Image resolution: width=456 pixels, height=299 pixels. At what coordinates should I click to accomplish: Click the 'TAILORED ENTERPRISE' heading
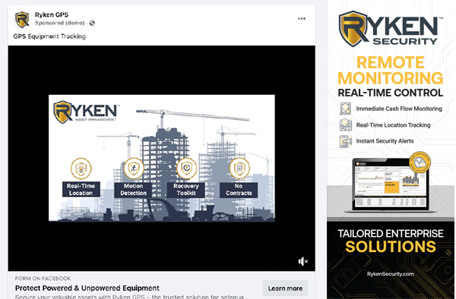tap(391, 234)
